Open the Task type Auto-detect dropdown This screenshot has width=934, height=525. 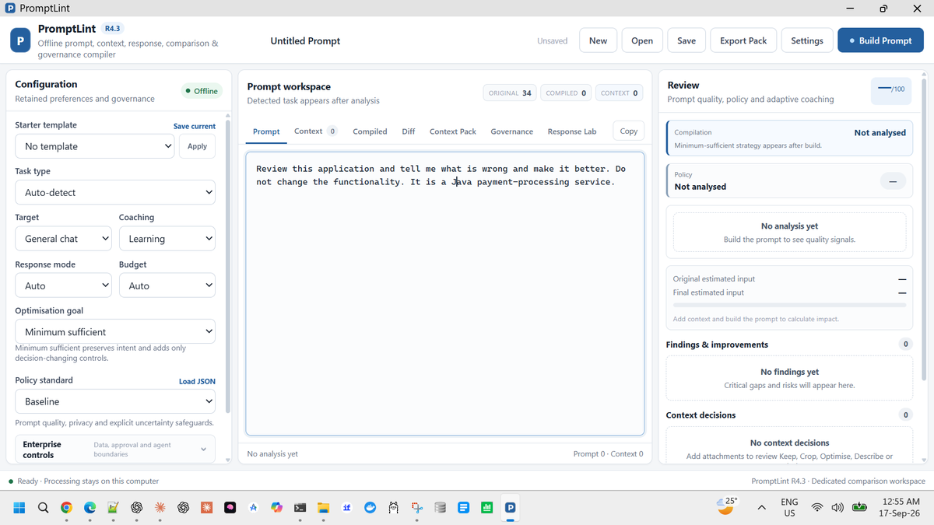(x=115, y=192)
